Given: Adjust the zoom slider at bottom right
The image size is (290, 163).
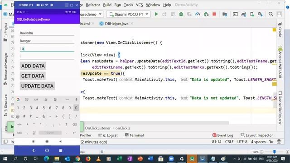Looking at the screenshot, I should click(275, 152).
